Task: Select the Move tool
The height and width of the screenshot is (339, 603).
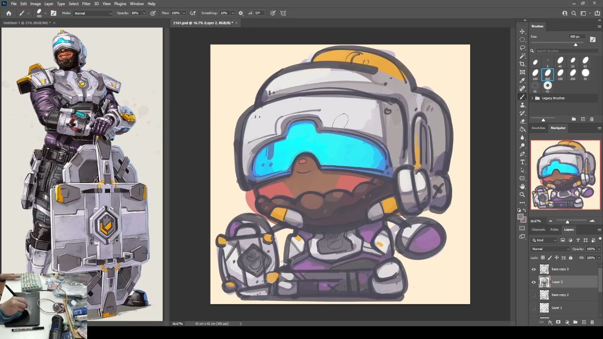Action: 522,32
